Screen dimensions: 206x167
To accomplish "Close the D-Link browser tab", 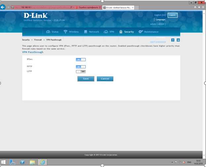I will click(133, 8).
